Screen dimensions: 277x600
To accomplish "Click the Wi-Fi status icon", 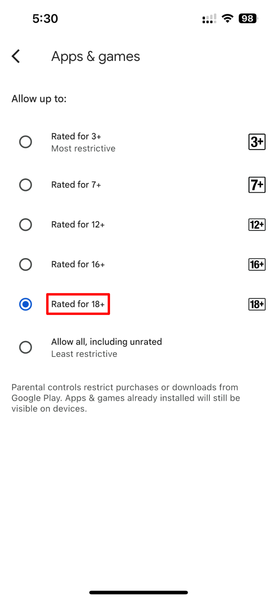I will click(228, 18).
